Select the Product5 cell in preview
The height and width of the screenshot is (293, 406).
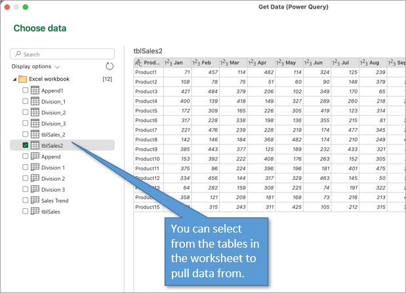146,111
